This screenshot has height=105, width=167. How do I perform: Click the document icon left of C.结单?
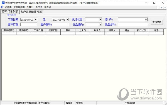coord(3,7)
